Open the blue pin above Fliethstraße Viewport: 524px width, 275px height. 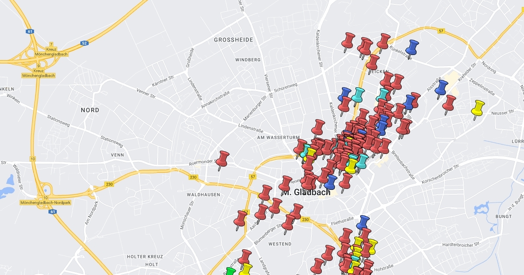362,223
